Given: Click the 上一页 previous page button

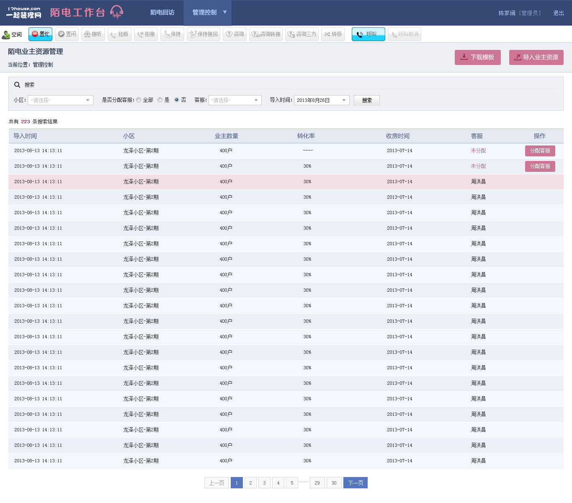Looking at the screenshot, I should tap(216, 483).
